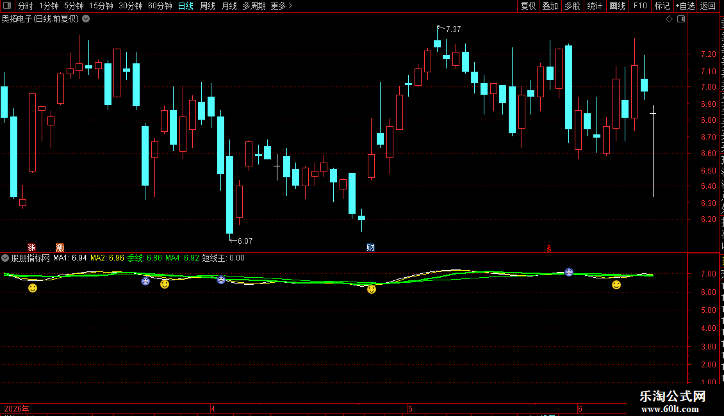Viewport: 724px width, 416px height.
Task: Open the 统计 statistics tool
Action: [595, 6]
